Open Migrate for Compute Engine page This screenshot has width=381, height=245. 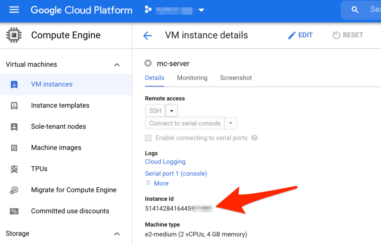pyautogui.click(x=74, y=190)
